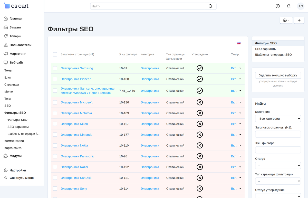Open status Вкл. dropdown for Электроника Samsung

[236, 68]
